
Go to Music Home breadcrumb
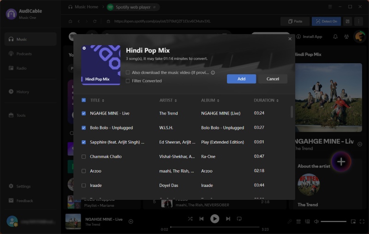coord(83,7)
